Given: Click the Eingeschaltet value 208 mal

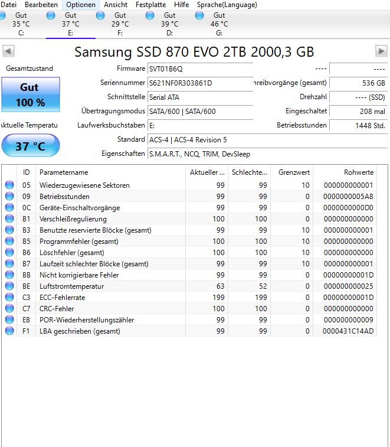Looking at the screenshot, I should [x=358, y=112].
